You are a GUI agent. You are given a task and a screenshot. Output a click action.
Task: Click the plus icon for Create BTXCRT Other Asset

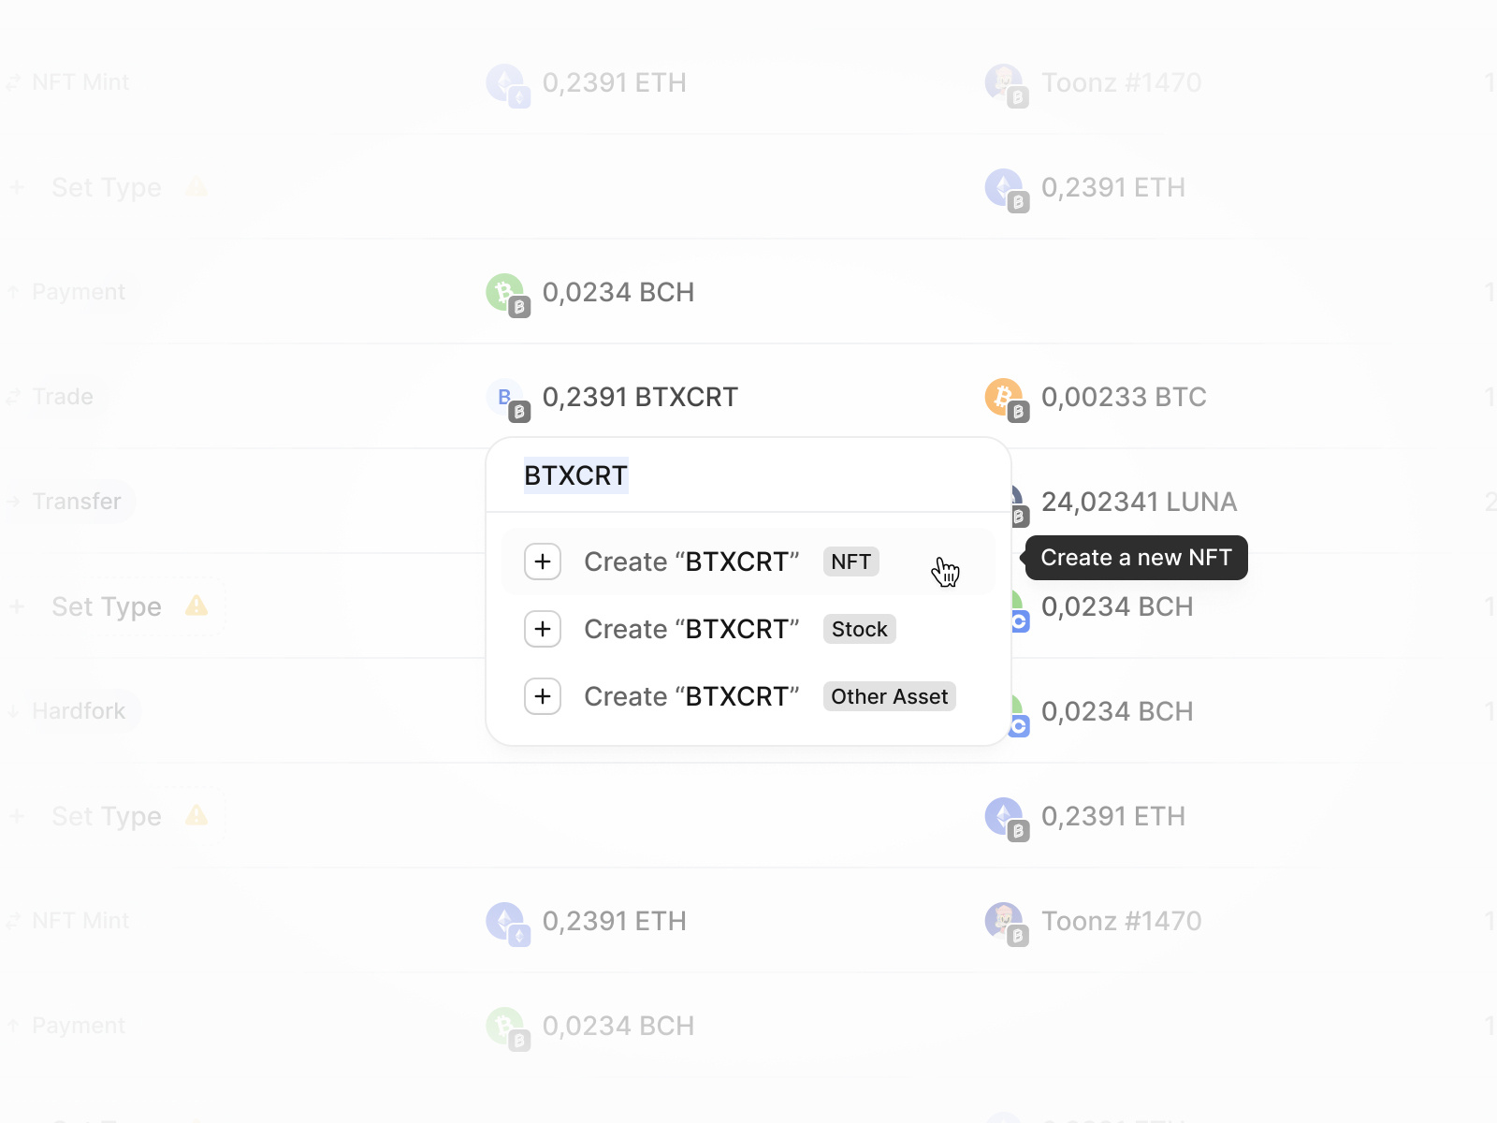tap(543, 696)
